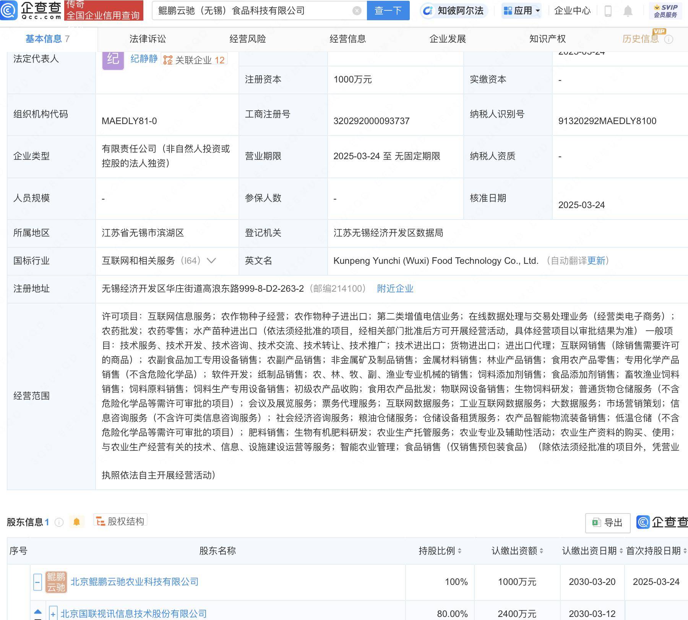The height and width of the screenshot is (620, 688).
Task: Click 江苏无锡经济开发区数据局 registration authority
Action: point(388,233)
